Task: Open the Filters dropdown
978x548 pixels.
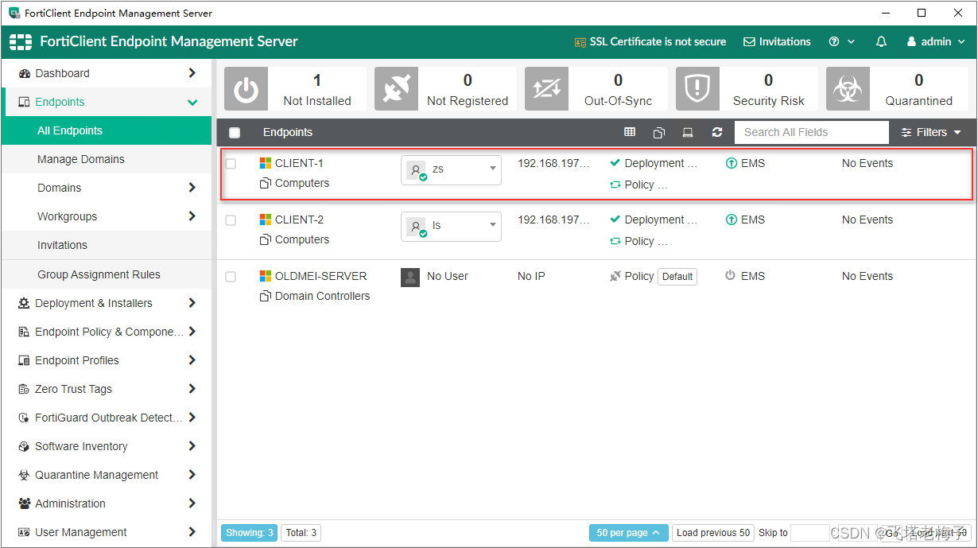Action: pyautogui.click(x=931, y=132)
